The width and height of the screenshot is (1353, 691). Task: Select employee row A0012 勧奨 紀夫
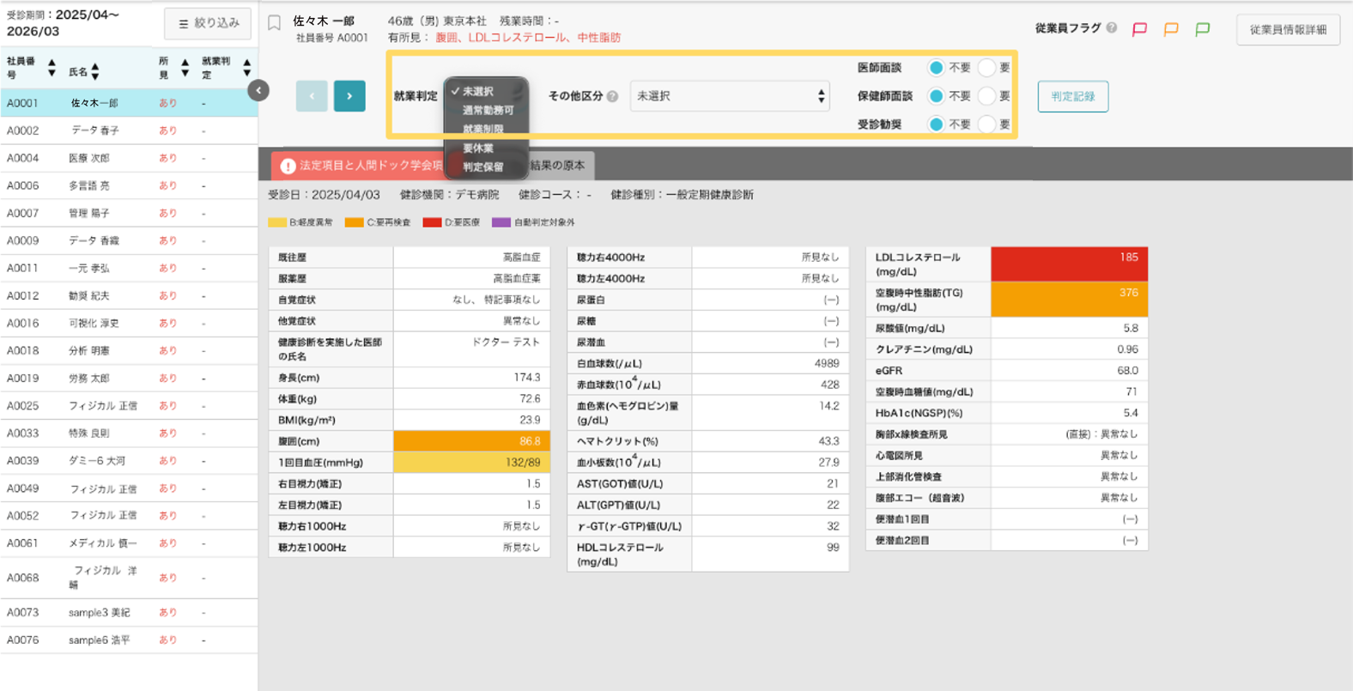129,295
